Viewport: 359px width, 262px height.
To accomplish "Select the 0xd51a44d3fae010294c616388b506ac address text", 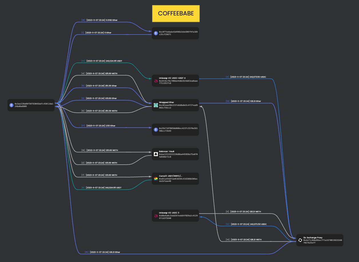I will click(x=178, y=179).
